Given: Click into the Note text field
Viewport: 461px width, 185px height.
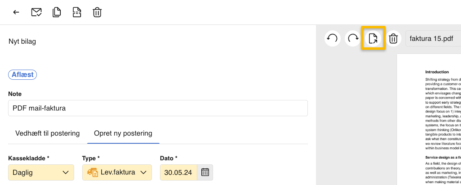Looking at the screenshot, I should pyautogui.click(x=158, y=108).
